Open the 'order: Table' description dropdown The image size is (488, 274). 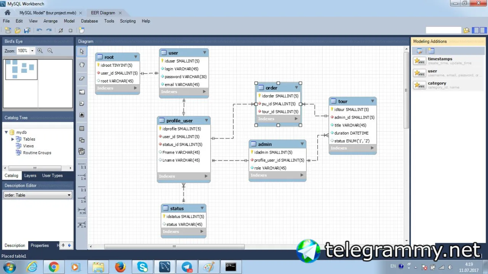[37, 195]
